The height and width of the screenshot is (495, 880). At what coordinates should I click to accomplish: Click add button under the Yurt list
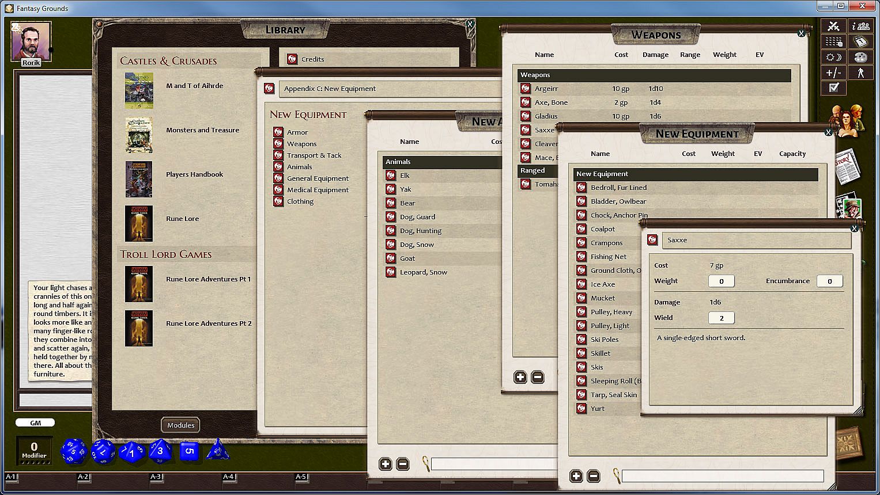pyautogui.click(x=576, y=475)
